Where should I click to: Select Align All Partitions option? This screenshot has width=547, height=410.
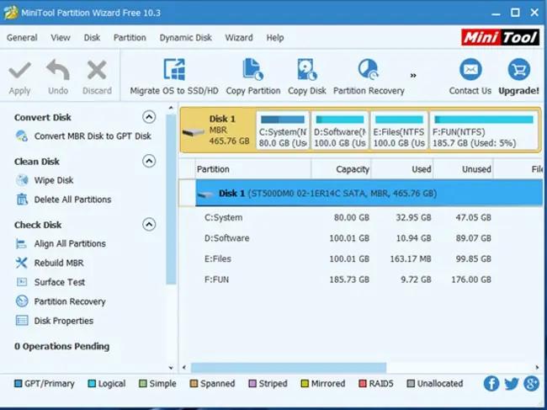[x=70, y=243]
